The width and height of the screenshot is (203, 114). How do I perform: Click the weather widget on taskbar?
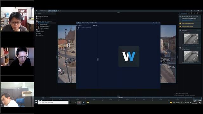point(175,103)
